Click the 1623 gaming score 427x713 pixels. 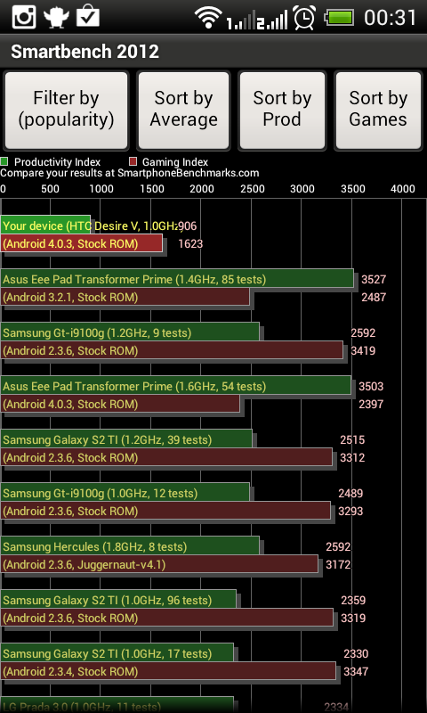tap(190, 243)
